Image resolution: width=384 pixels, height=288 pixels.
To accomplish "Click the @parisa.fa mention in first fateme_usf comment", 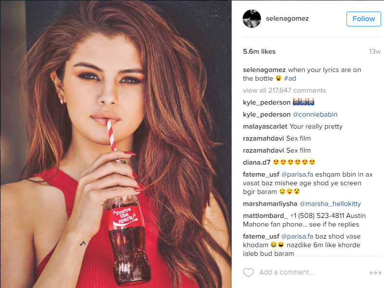I will tap(297, 174).
